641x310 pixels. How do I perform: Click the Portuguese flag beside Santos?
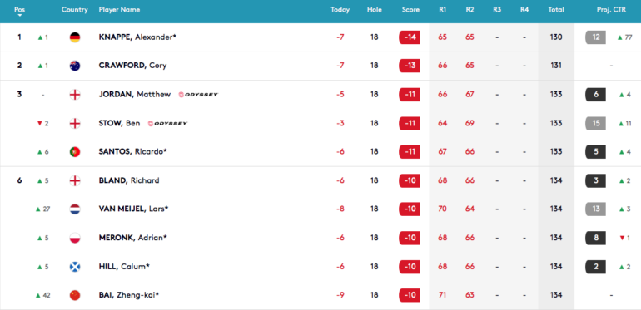[75, 152]
